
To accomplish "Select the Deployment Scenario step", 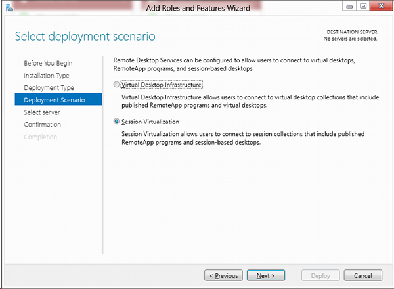I will click(x=58, y=100).
